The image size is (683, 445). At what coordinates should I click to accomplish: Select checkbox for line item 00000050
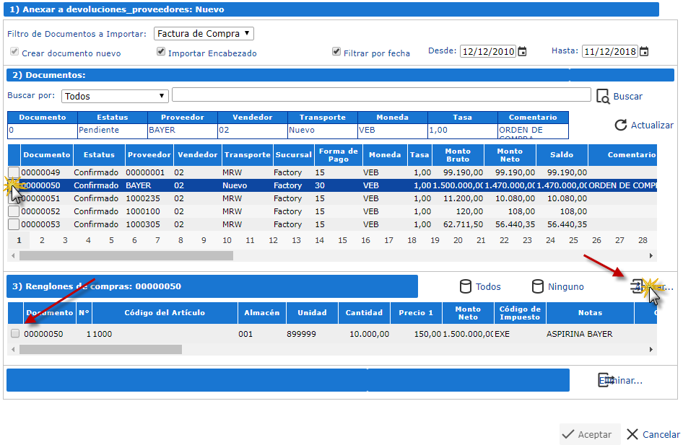click(x=15, y=333)
